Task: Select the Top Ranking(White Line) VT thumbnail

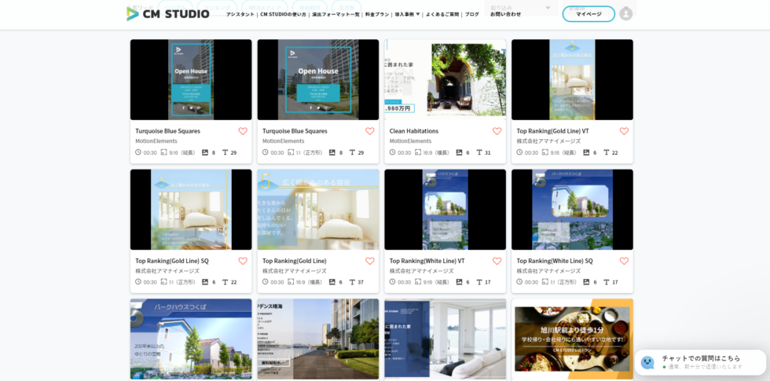Action: point(445,210)
